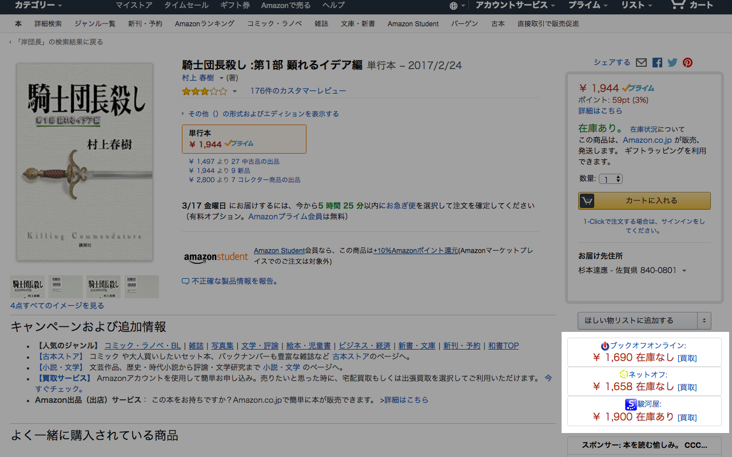
Task: Click the main book cover image
Action: tap(85, 162)
